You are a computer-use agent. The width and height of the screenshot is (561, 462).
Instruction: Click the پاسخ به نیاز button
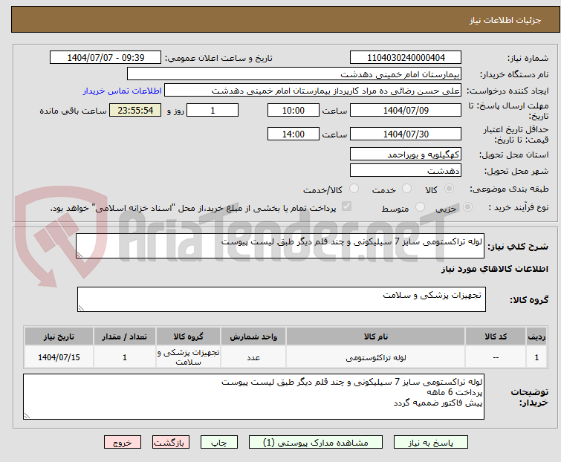431,443
